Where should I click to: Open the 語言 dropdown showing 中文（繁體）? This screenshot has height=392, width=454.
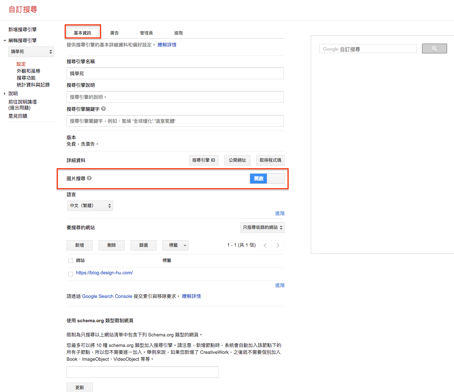click(x=90, y=206)
